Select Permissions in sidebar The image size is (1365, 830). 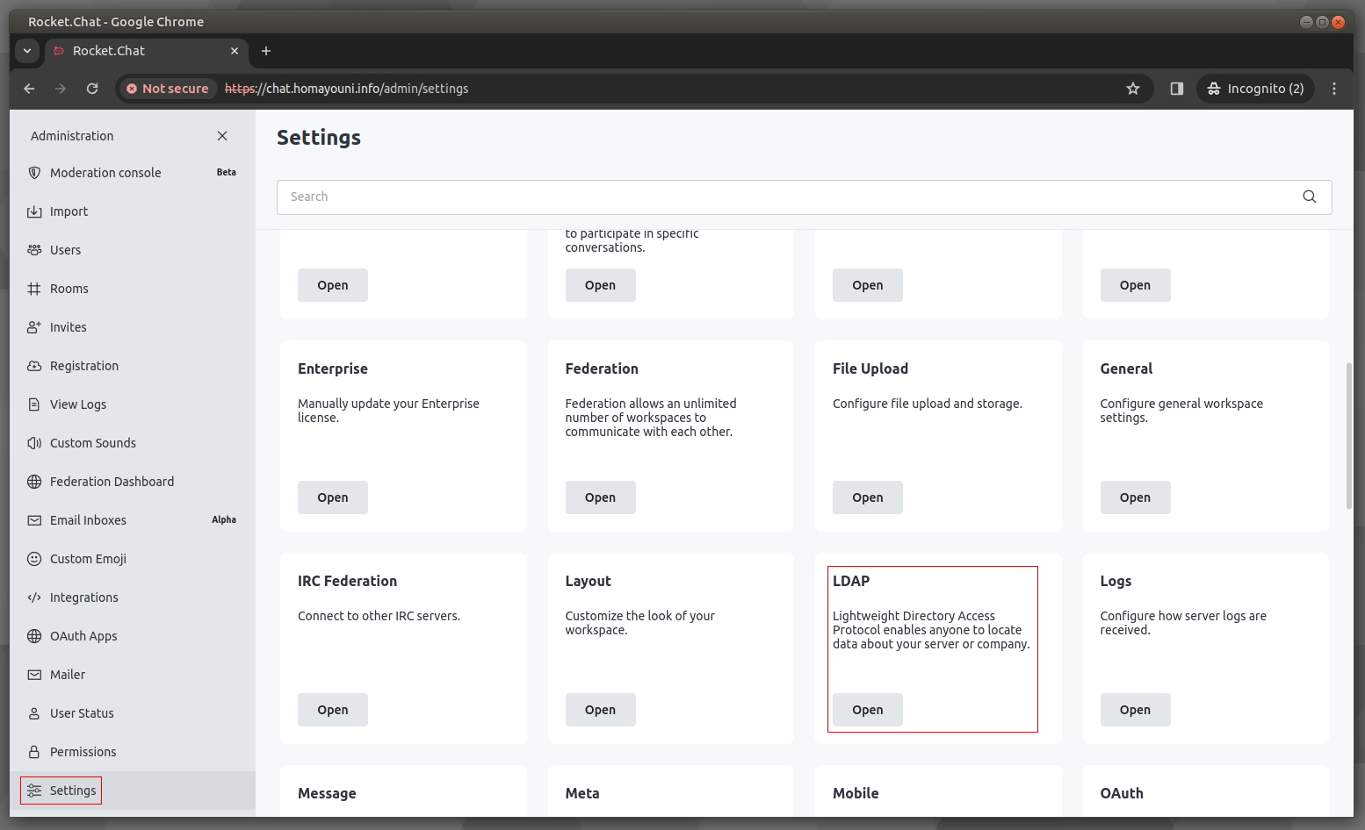coord(133,752)
